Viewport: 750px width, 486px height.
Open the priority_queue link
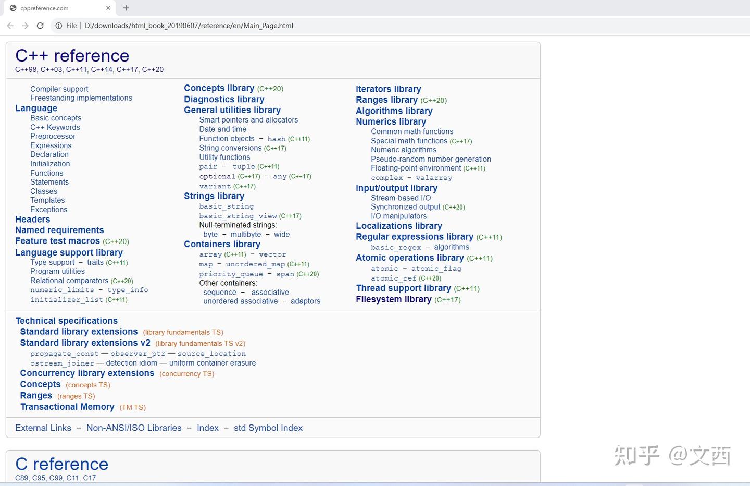coord(231,274)
